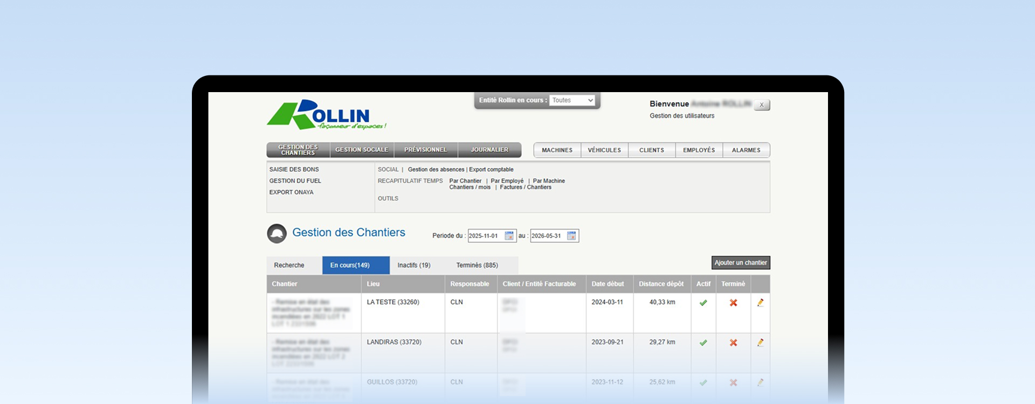Click the edit pencil for LANDIRAS row

760,343
